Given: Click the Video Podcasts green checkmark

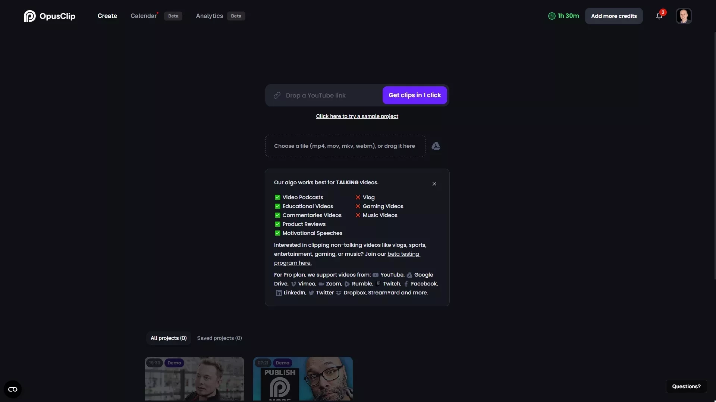Looking at the screenshot, I should coord(277,197).
